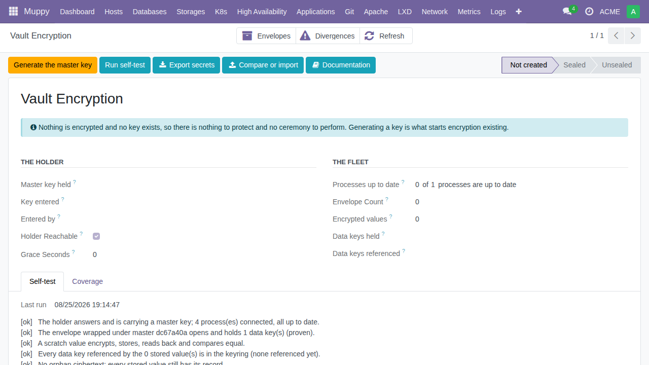Go to previous record arrow
This screenshot has height=365, width=649.
coord(616,35)
